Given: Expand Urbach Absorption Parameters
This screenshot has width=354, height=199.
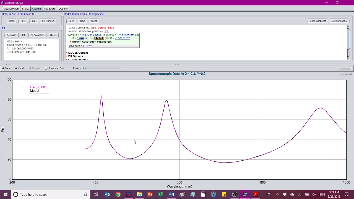Looking at the screenshot, I should point(71,42).
